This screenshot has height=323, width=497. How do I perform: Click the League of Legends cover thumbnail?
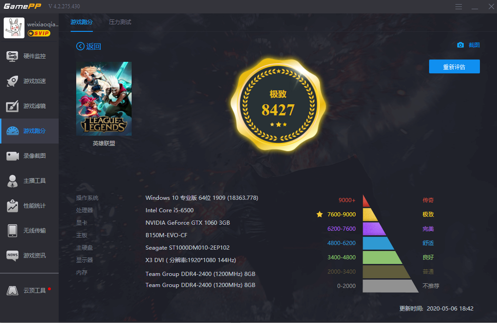[x=104, y=98]
